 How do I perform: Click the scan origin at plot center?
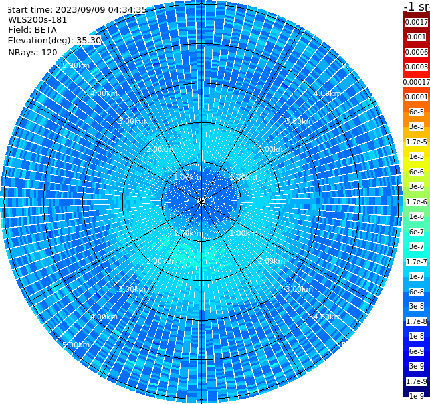coord(201,202)
